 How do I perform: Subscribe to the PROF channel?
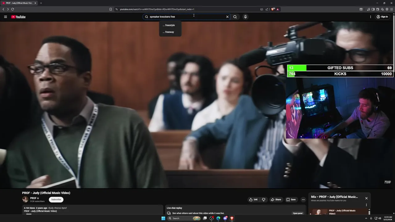coord(56,199)
